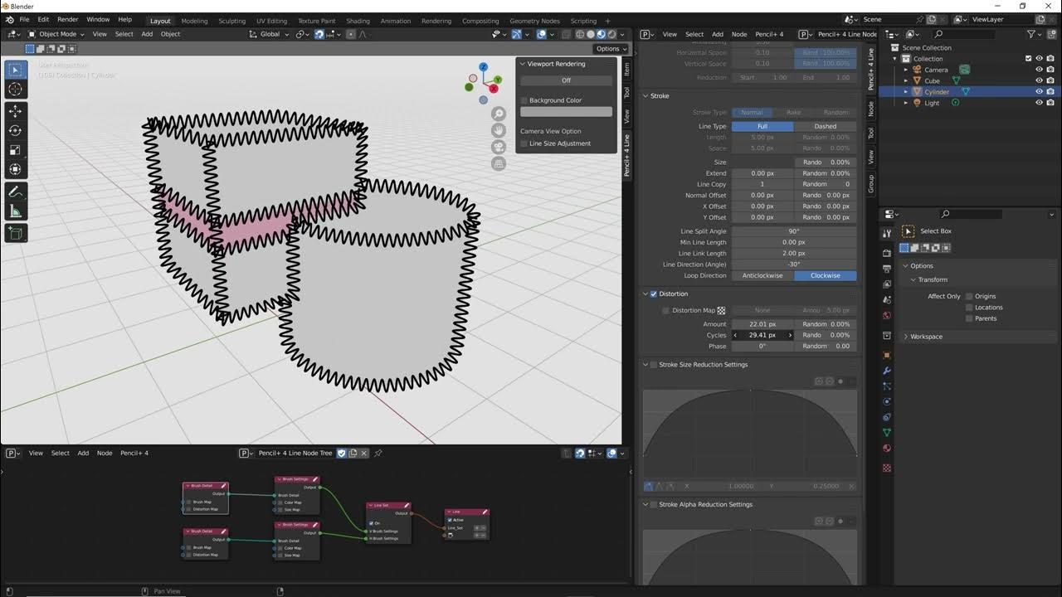
Task: Tick the Affect Only Origins checkbox
Action: tap(969, 296)
